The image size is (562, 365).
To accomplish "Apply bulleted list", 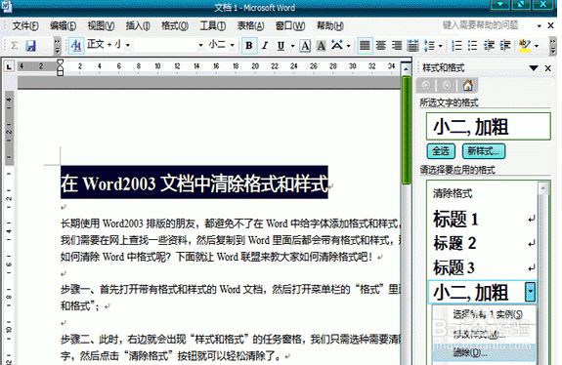I will click(x=473, y=46).
